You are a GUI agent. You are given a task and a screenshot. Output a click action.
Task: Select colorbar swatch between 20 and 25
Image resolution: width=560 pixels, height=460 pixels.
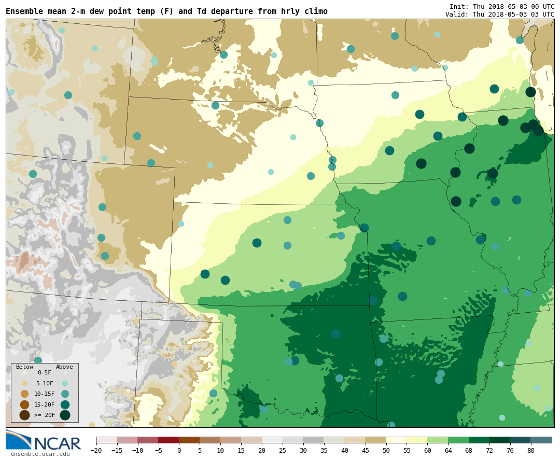tap(272, 440)
